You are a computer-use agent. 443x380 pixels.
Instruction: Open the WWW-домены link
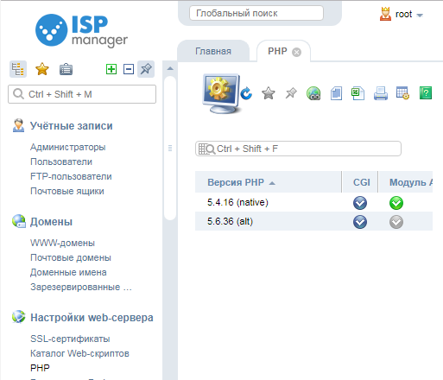click(x=62, y=243)
